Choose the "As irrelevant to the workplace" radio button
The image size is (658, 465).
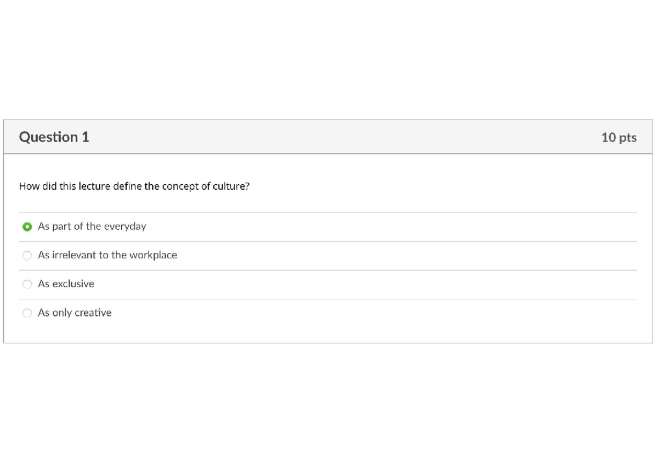[27, 256]
